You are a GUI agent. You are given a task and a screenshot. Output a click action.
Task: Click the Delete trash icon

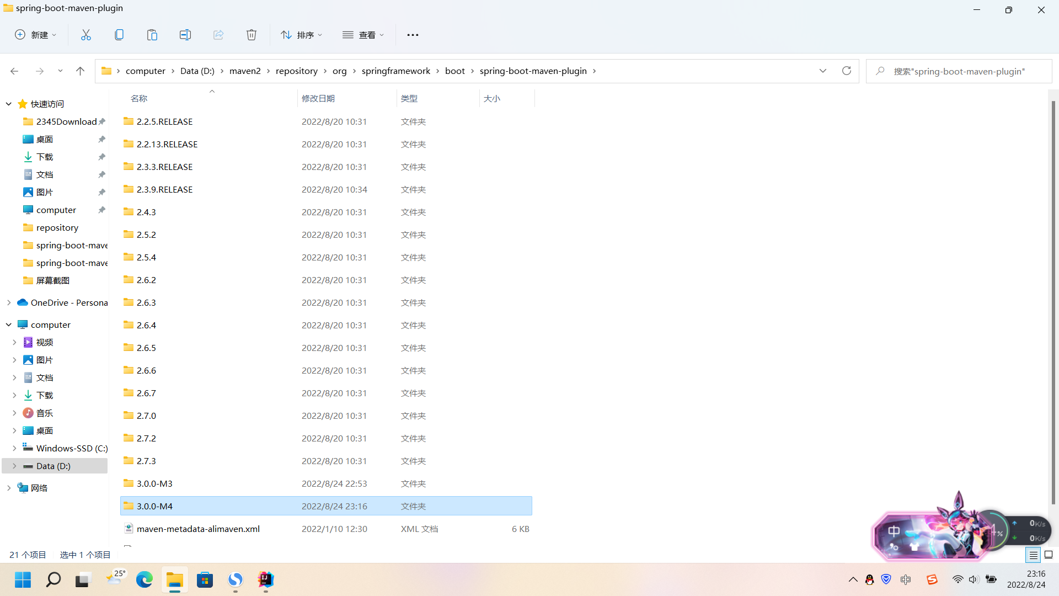pyautogui.click(x=252, y=35)
